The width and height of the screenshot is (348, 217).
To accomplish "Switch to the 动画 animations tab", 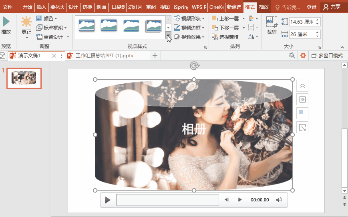I will click(101, 7).
